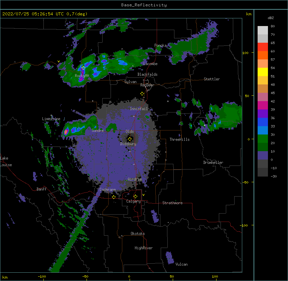Select the red 65 dBZ legend swatch
Viewport: 288px width, 281px height.
[263, 47]
